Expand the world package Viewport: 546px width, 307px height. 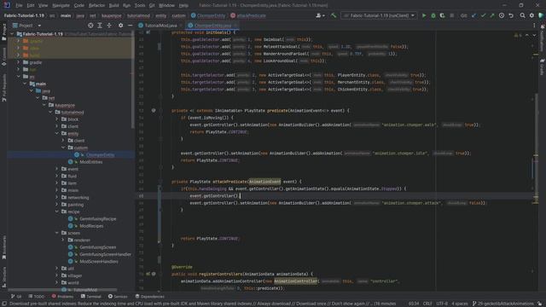tap(57, 282)
